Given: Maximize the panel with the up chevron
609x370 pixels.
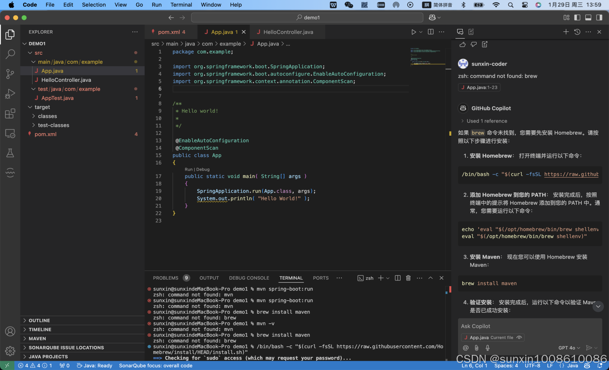Looking at the screenshot, I should [x=430, y=278].
